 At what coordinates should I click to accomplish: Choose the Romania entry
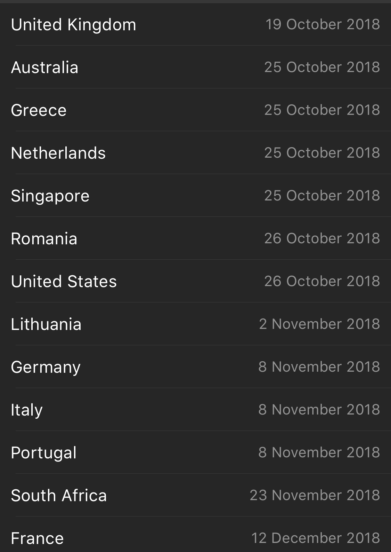(44, 239)
